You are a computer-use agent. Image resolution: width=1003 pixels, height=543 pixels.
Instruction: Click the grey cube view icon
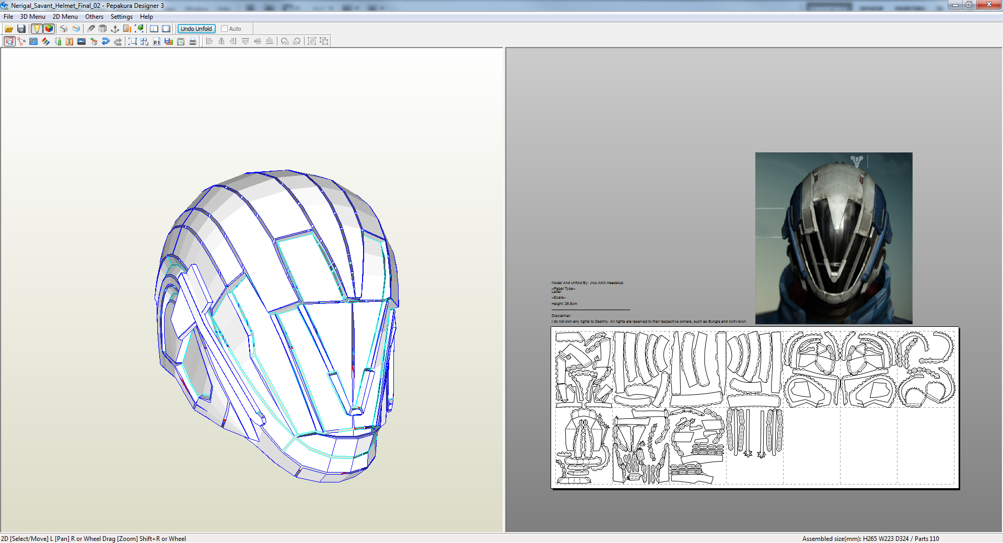pos(64,29)
